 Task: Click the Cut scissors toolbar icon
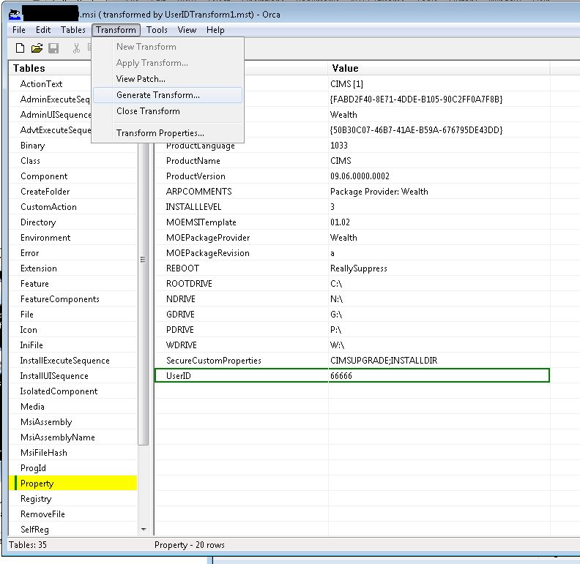tap(76, 48)
